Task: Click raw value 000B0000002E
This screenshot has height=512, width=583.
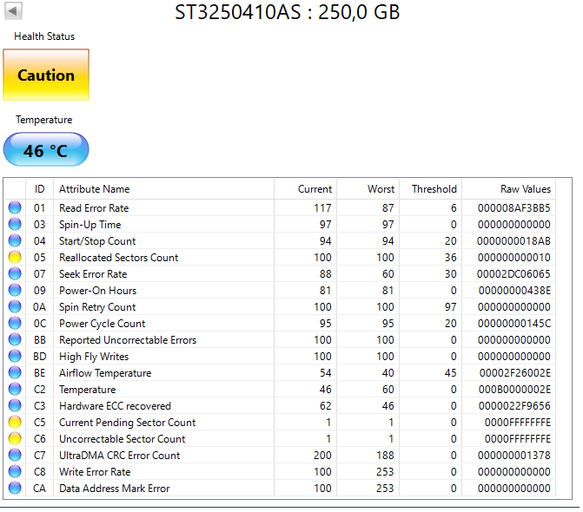Action: [514, 390]
